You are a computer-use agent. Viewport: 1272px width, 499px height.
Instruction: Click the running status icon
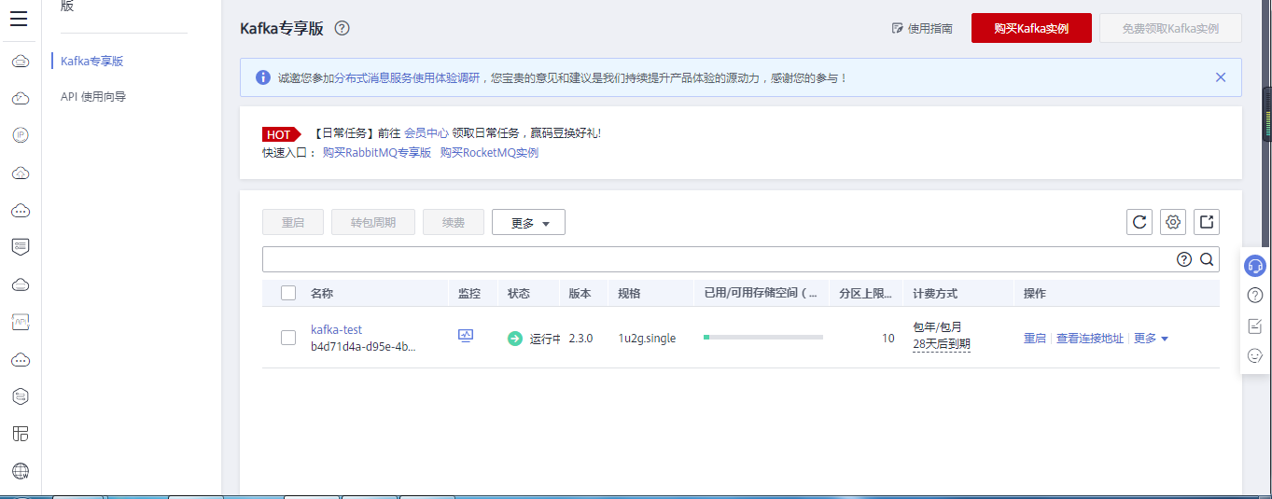pyautogui.click(x=515, y=339)
